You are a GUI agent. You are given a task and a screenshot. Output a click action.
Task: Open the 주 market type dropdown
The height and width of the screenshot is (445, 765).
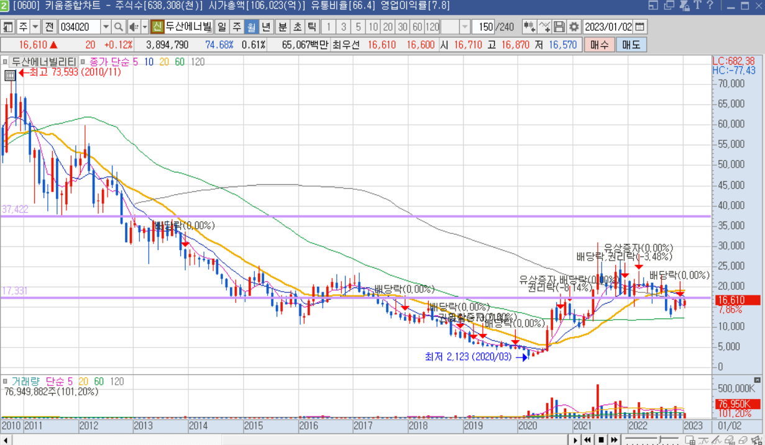pos(35,27)
